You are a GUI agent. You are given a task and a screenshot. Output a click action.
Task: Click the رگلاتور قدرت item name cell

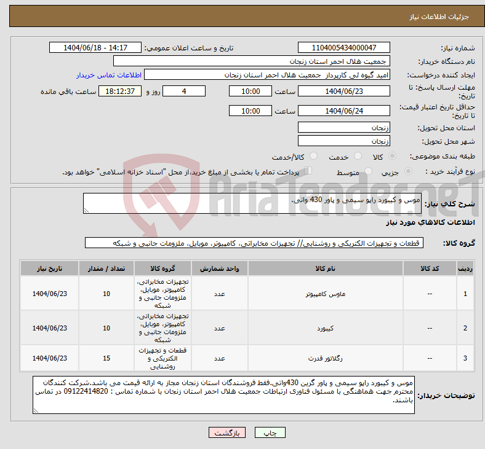tap(325, 358)
